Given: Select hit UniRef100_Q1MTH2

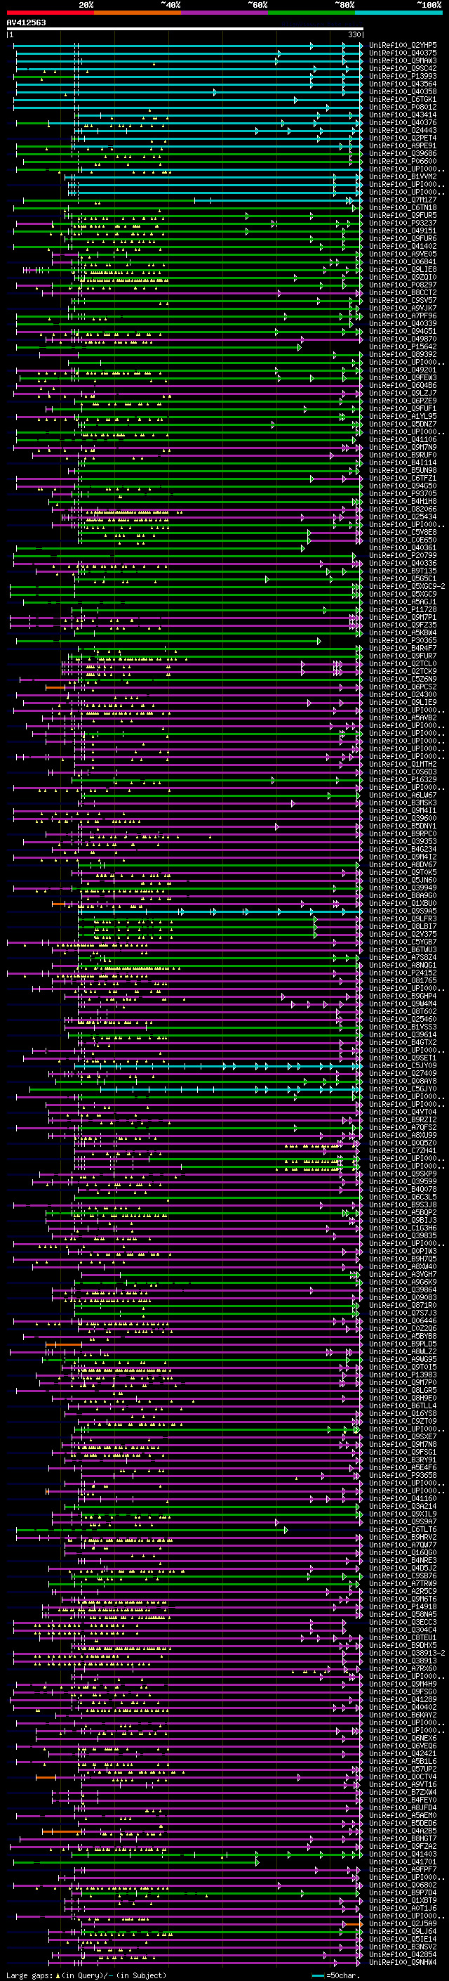Looking at the screenshot, I should click(x=403, y=764).
